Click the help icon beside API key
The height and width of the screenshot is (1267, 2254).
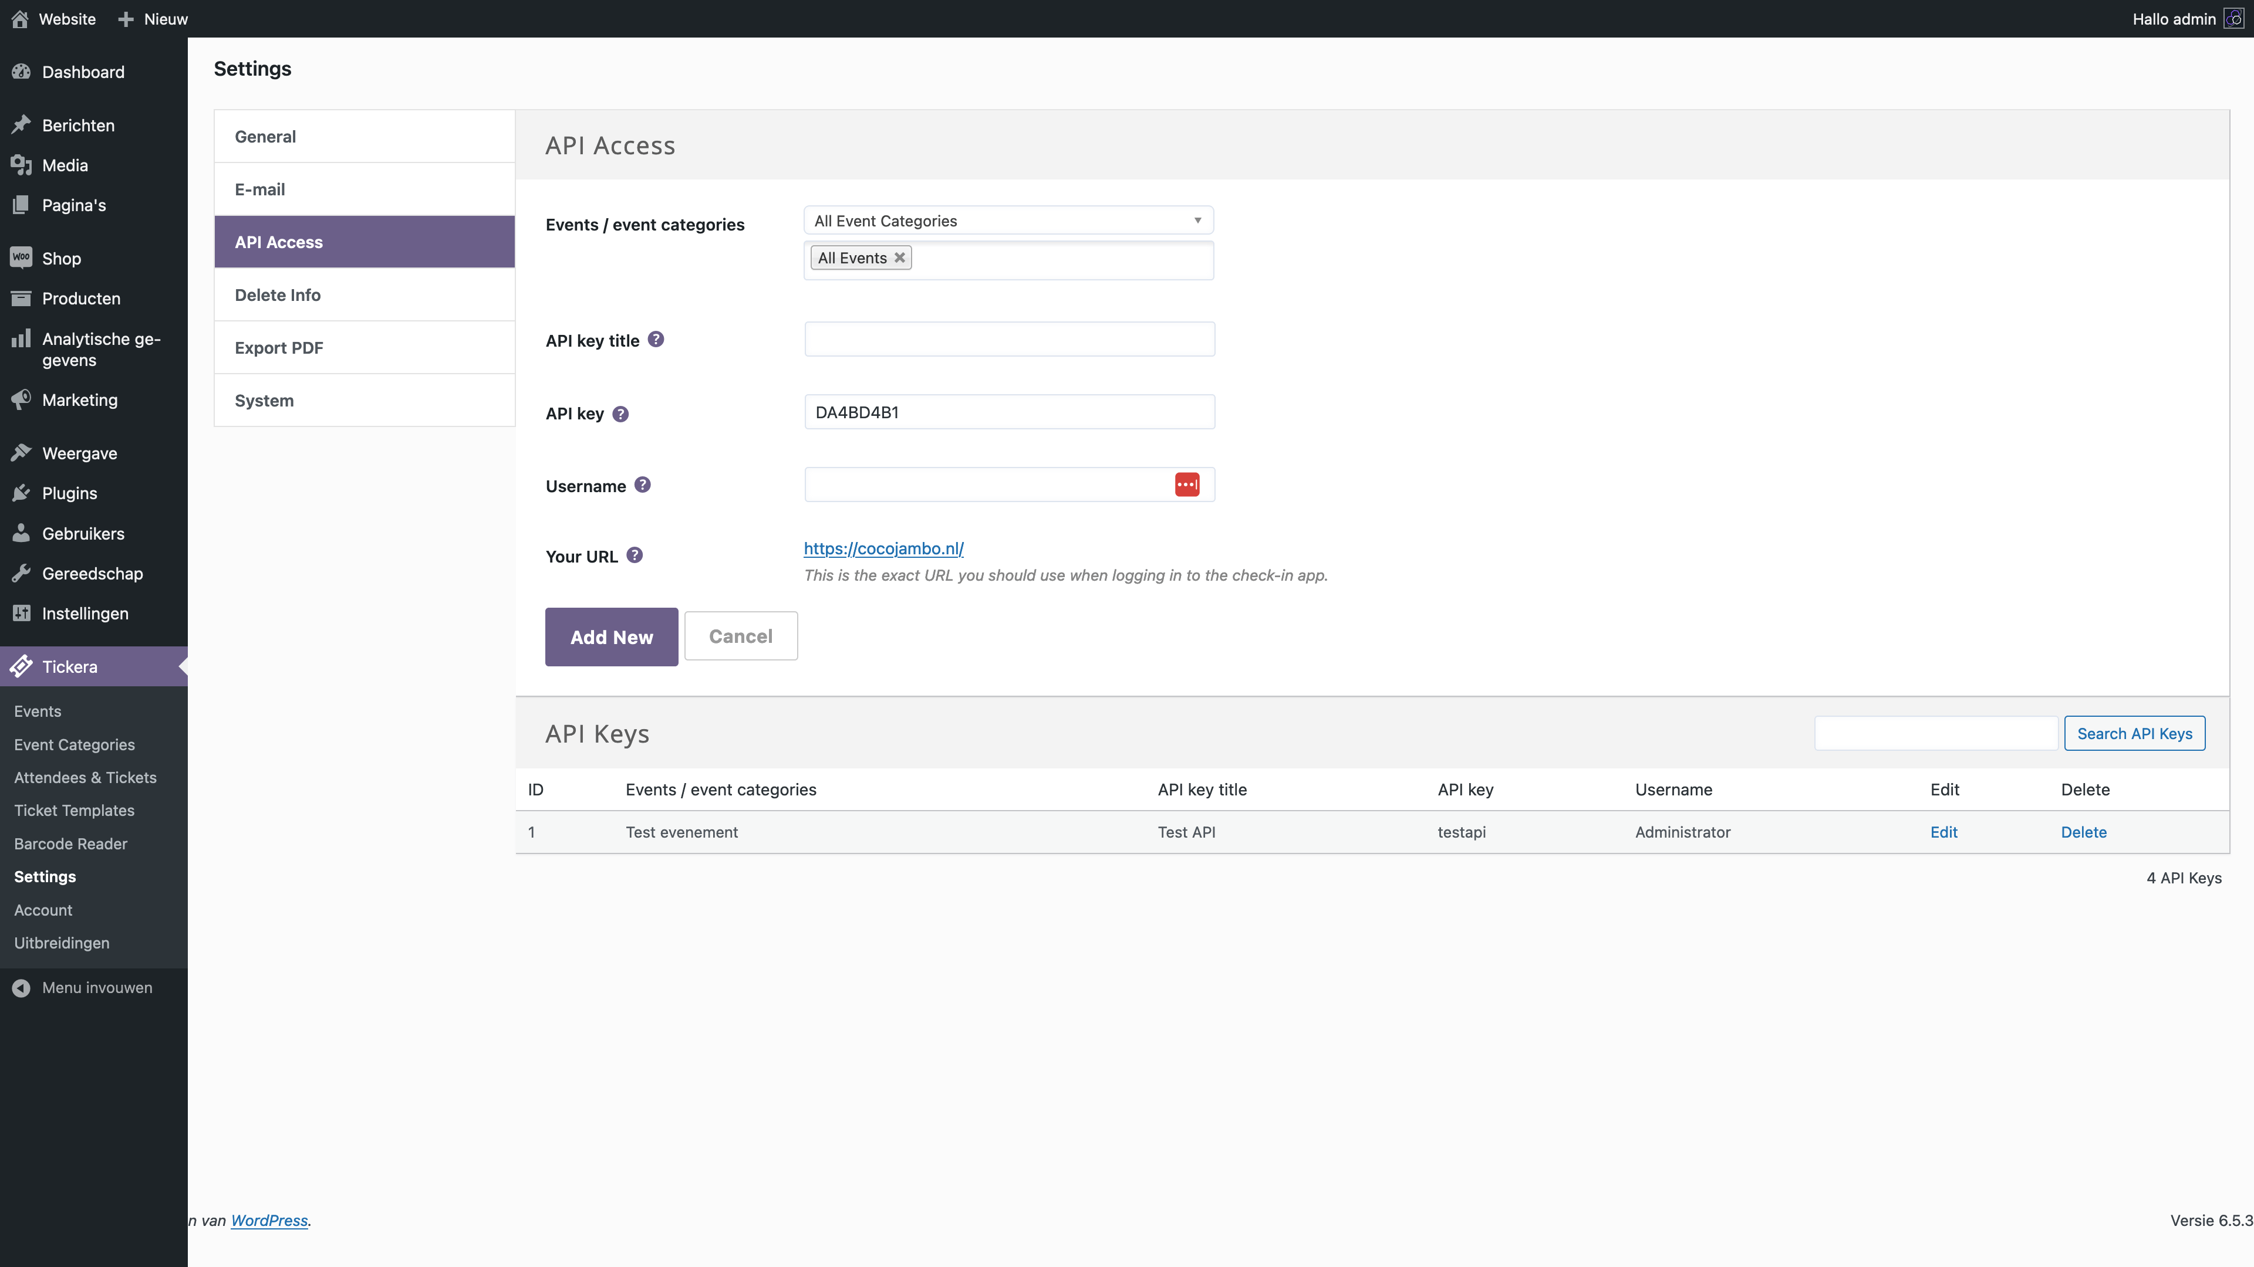click(x=620, y=414)
